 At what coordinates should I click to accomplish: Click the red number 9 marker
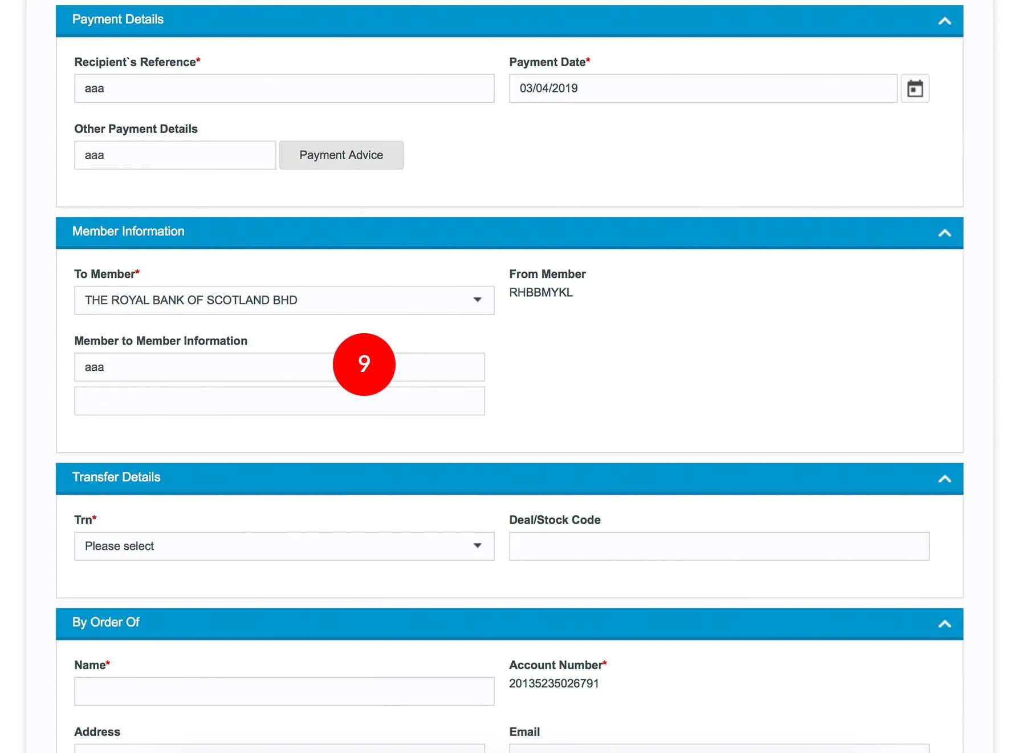(364, 364)
